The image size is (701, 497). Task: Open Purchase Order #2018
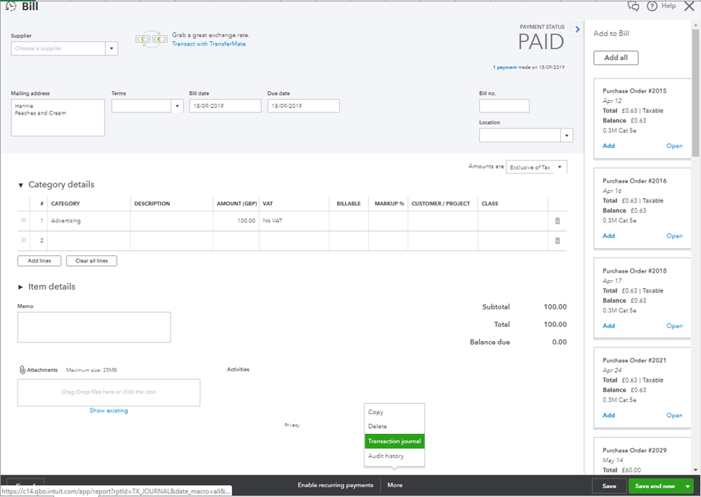(x=674, y=326)
